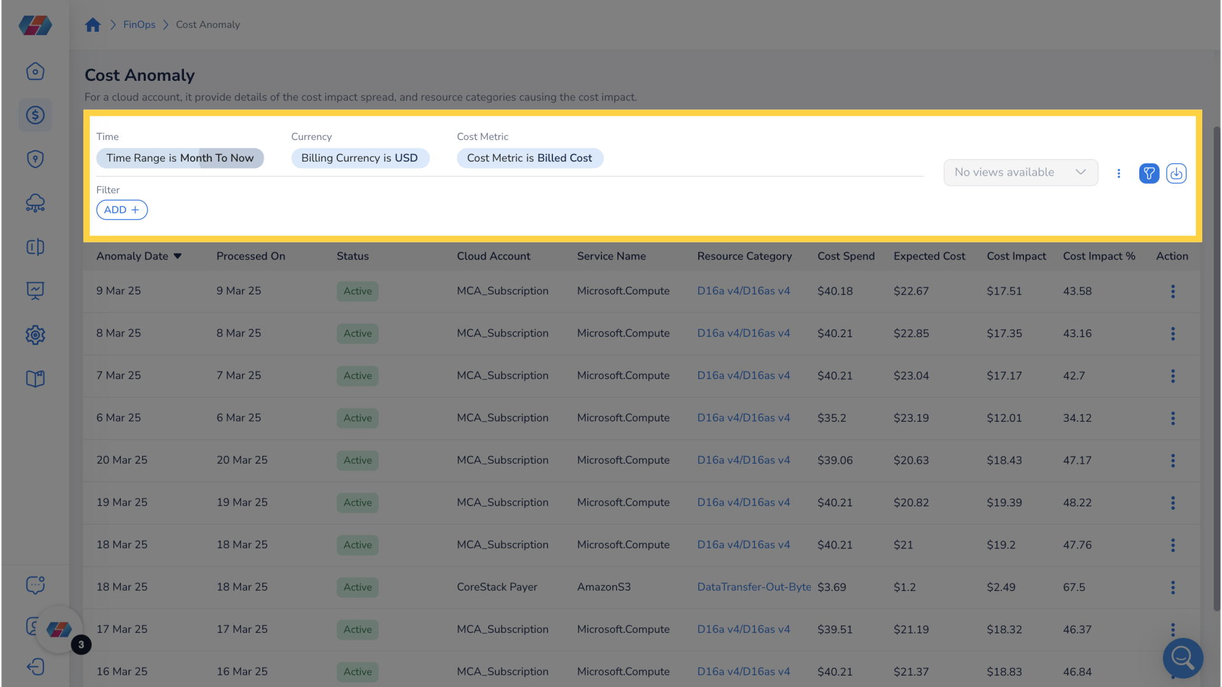This screenshot has height=687, width=1222.
Task: Click the $39.51 cost spend value
Action: coord(834,629)
